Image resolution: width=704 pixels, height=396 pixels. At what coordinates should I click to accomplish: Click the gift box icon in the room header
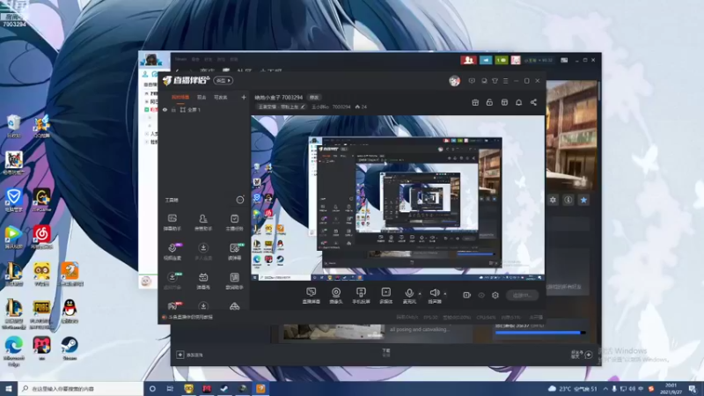475,102
